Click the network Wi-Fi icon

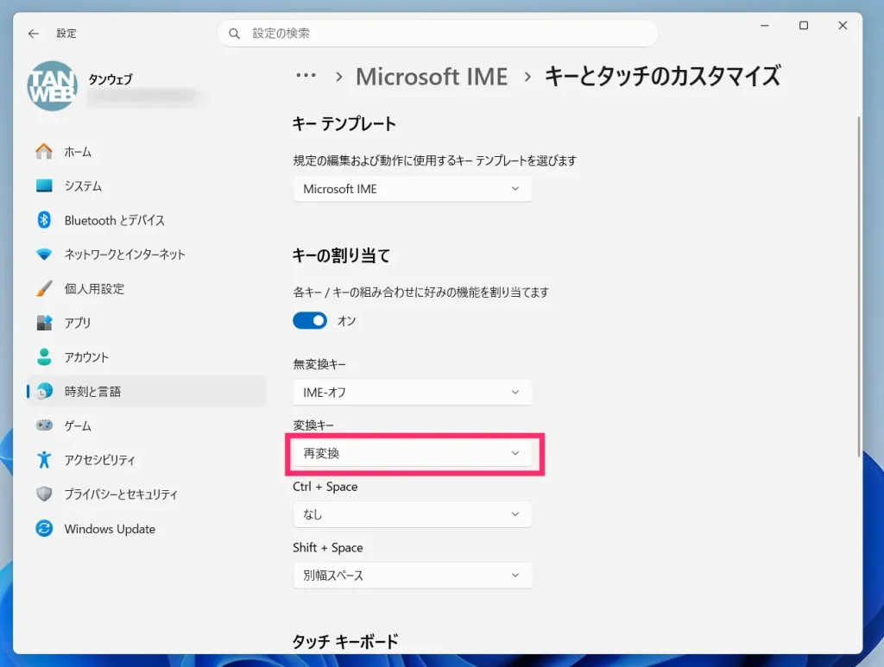pos(44,254)
